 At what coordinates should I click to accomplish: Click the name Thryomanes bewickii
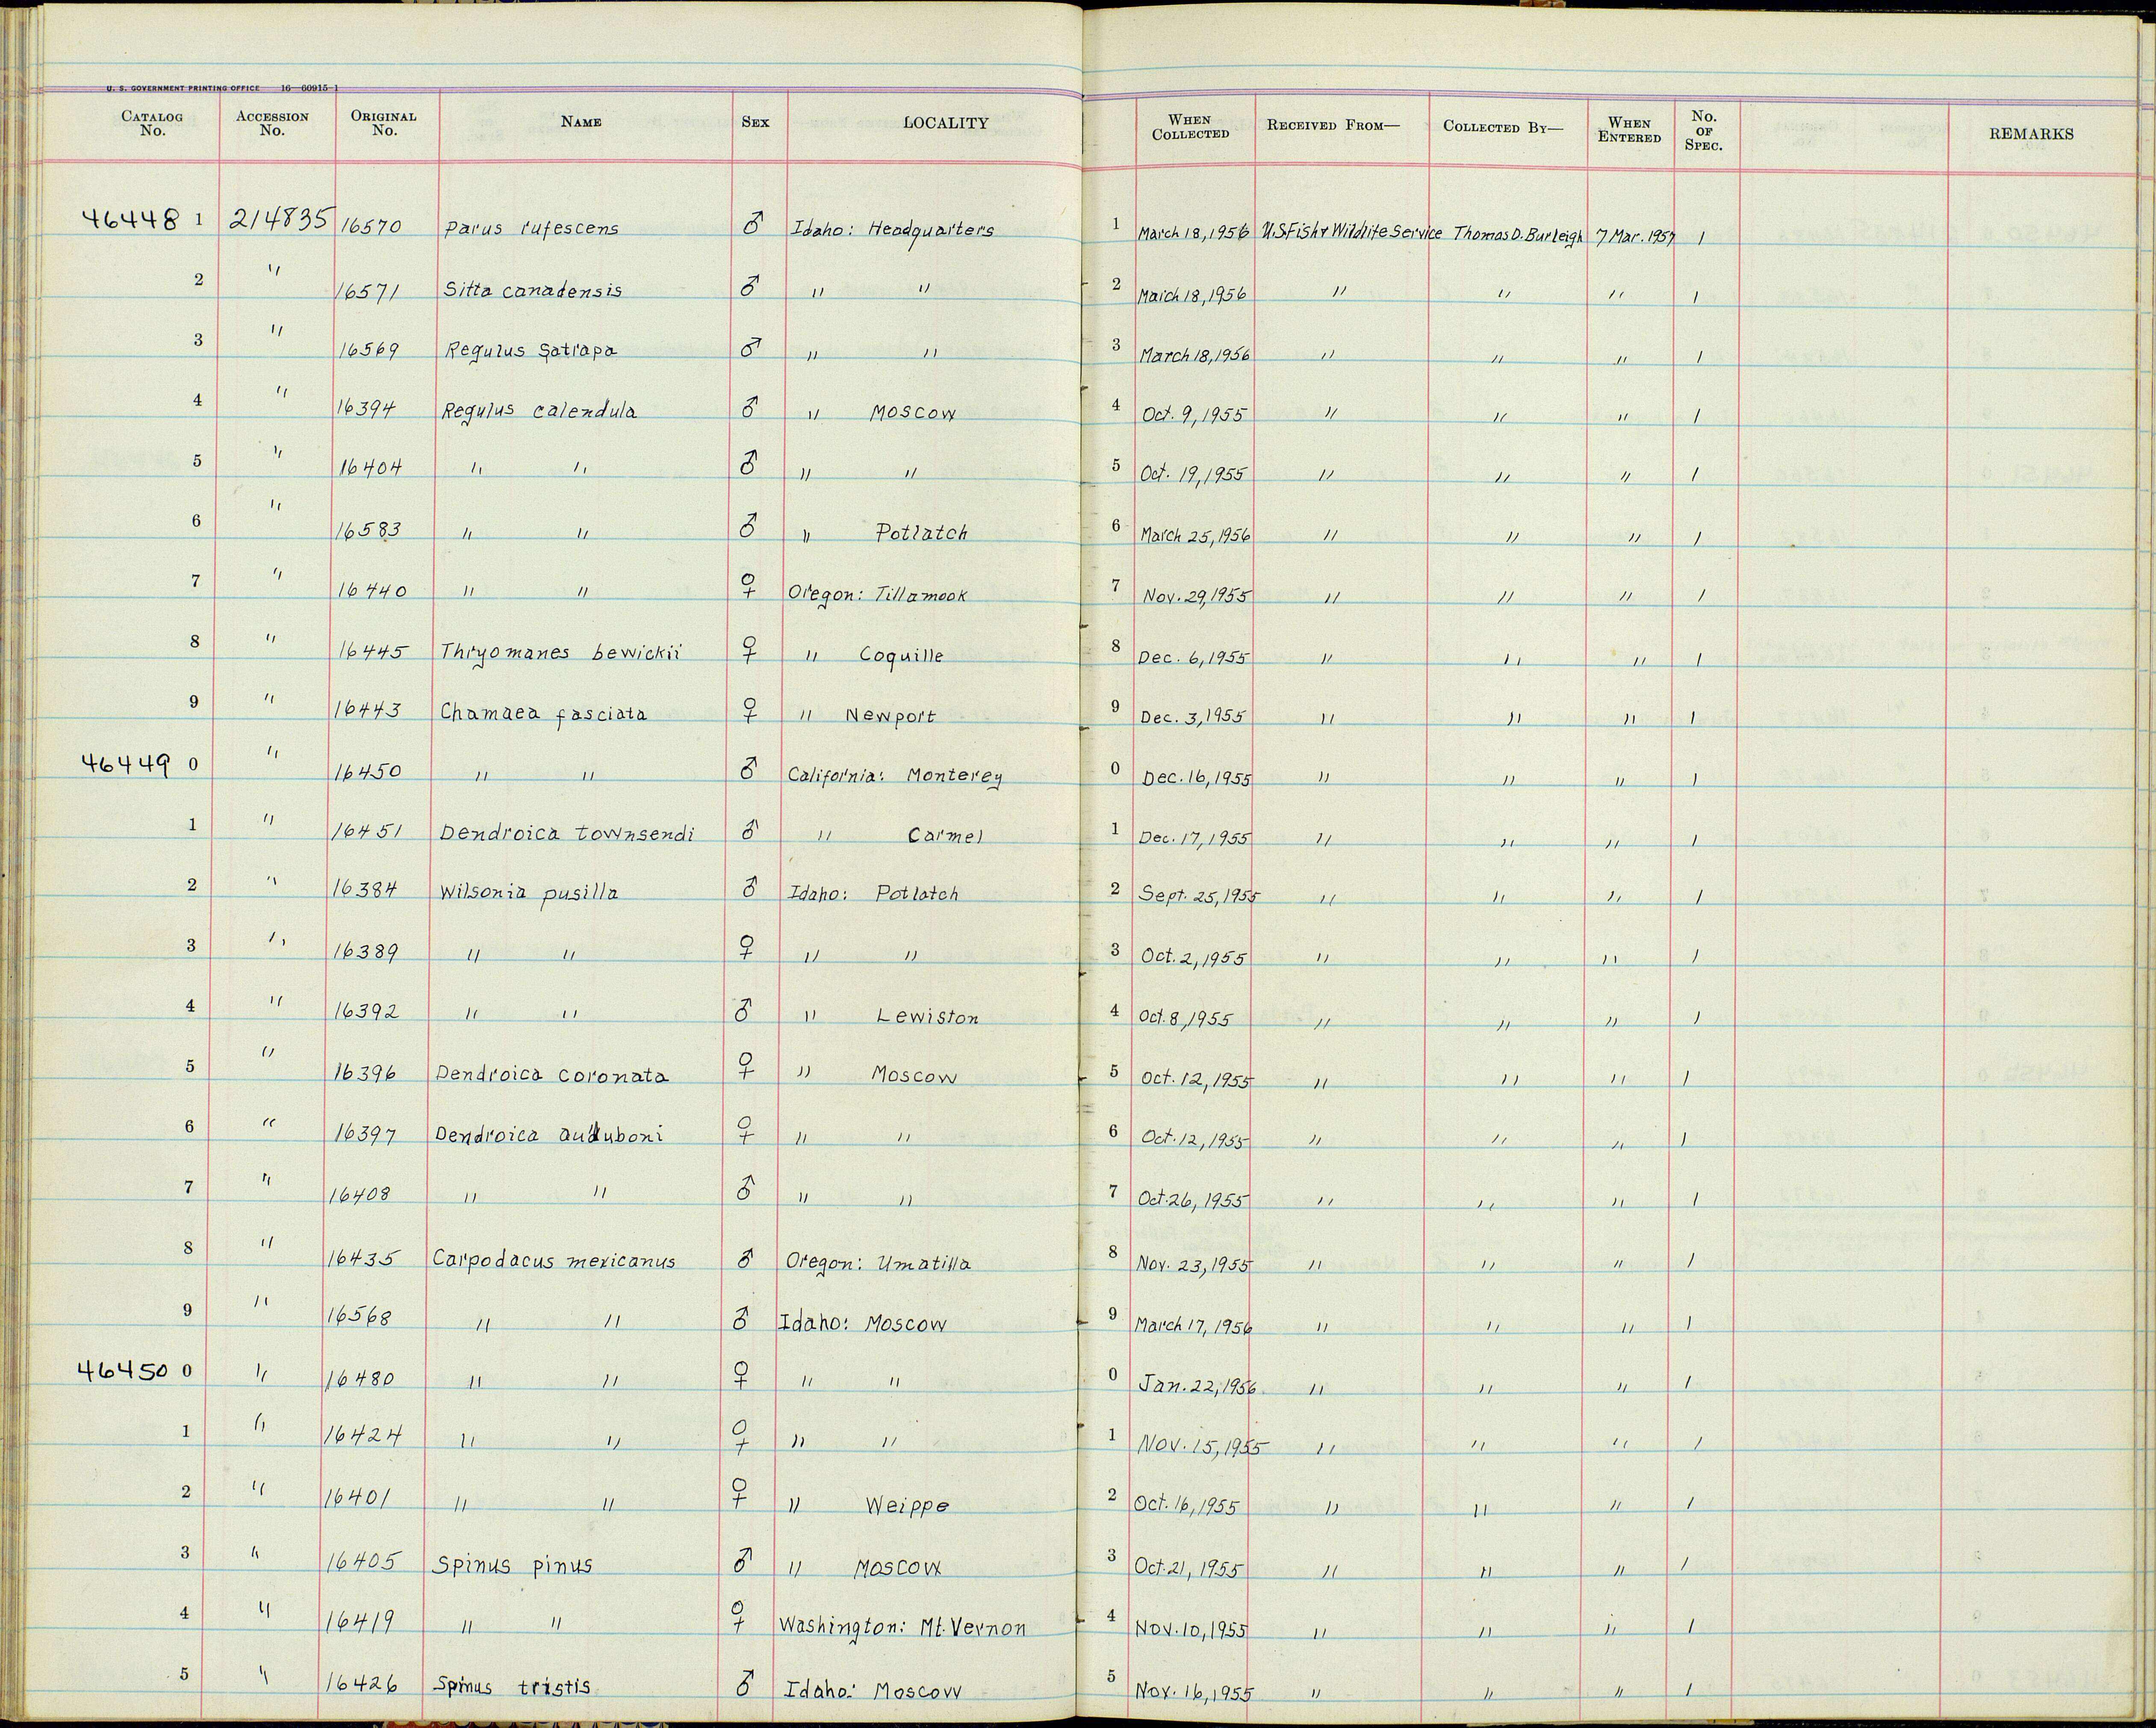coord(561,653)
